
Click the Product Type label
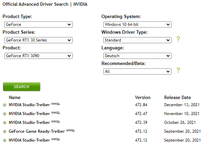[17, 17]
